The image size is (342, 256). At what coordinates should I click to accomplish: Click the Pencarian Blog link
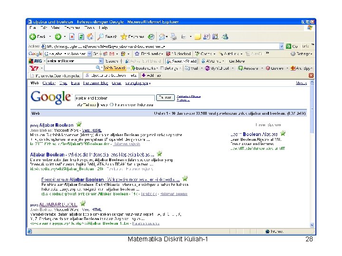(95, 83)
